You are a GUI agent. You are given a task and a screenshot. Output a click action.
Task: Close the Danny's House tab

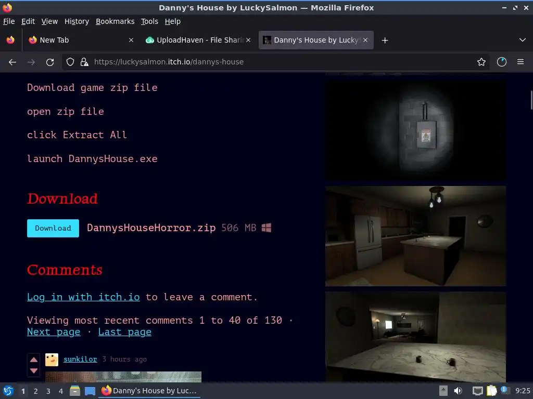click(x=365, y=40)
